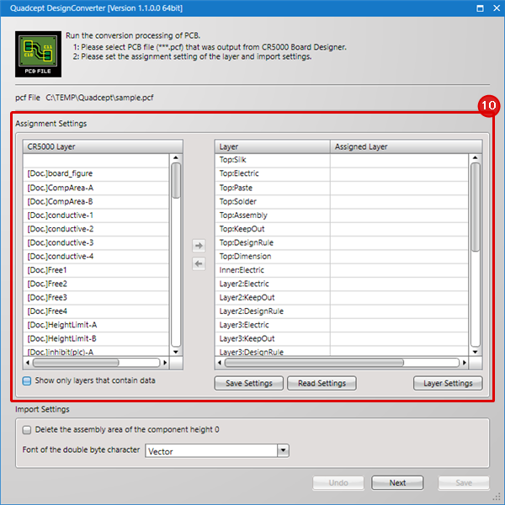The width and height of the screenshot is (505, 505).
Task: Click the PCB FILE icon image
Action: [x=38, y=54]
